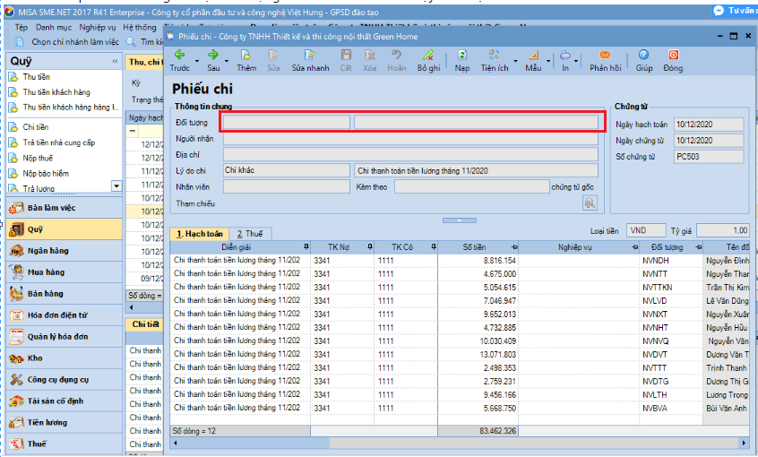Open Tiền lương module in sidebar

(x=47, y=423)
